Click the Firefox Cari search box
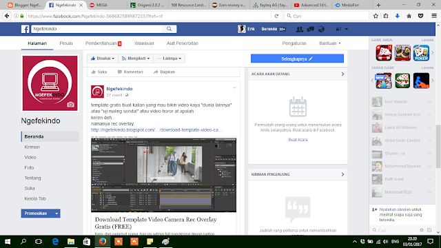This screenshot has height=248, width=441. pyautogui.click(x=326, y=16)
